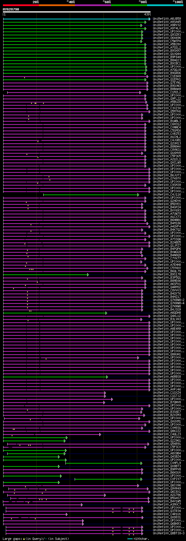The height and width of the screenshot is (541, 186).
Task: Select hit label UniRef100_B9SKM7
Action: pyautogui.click(x=167, y=51)
